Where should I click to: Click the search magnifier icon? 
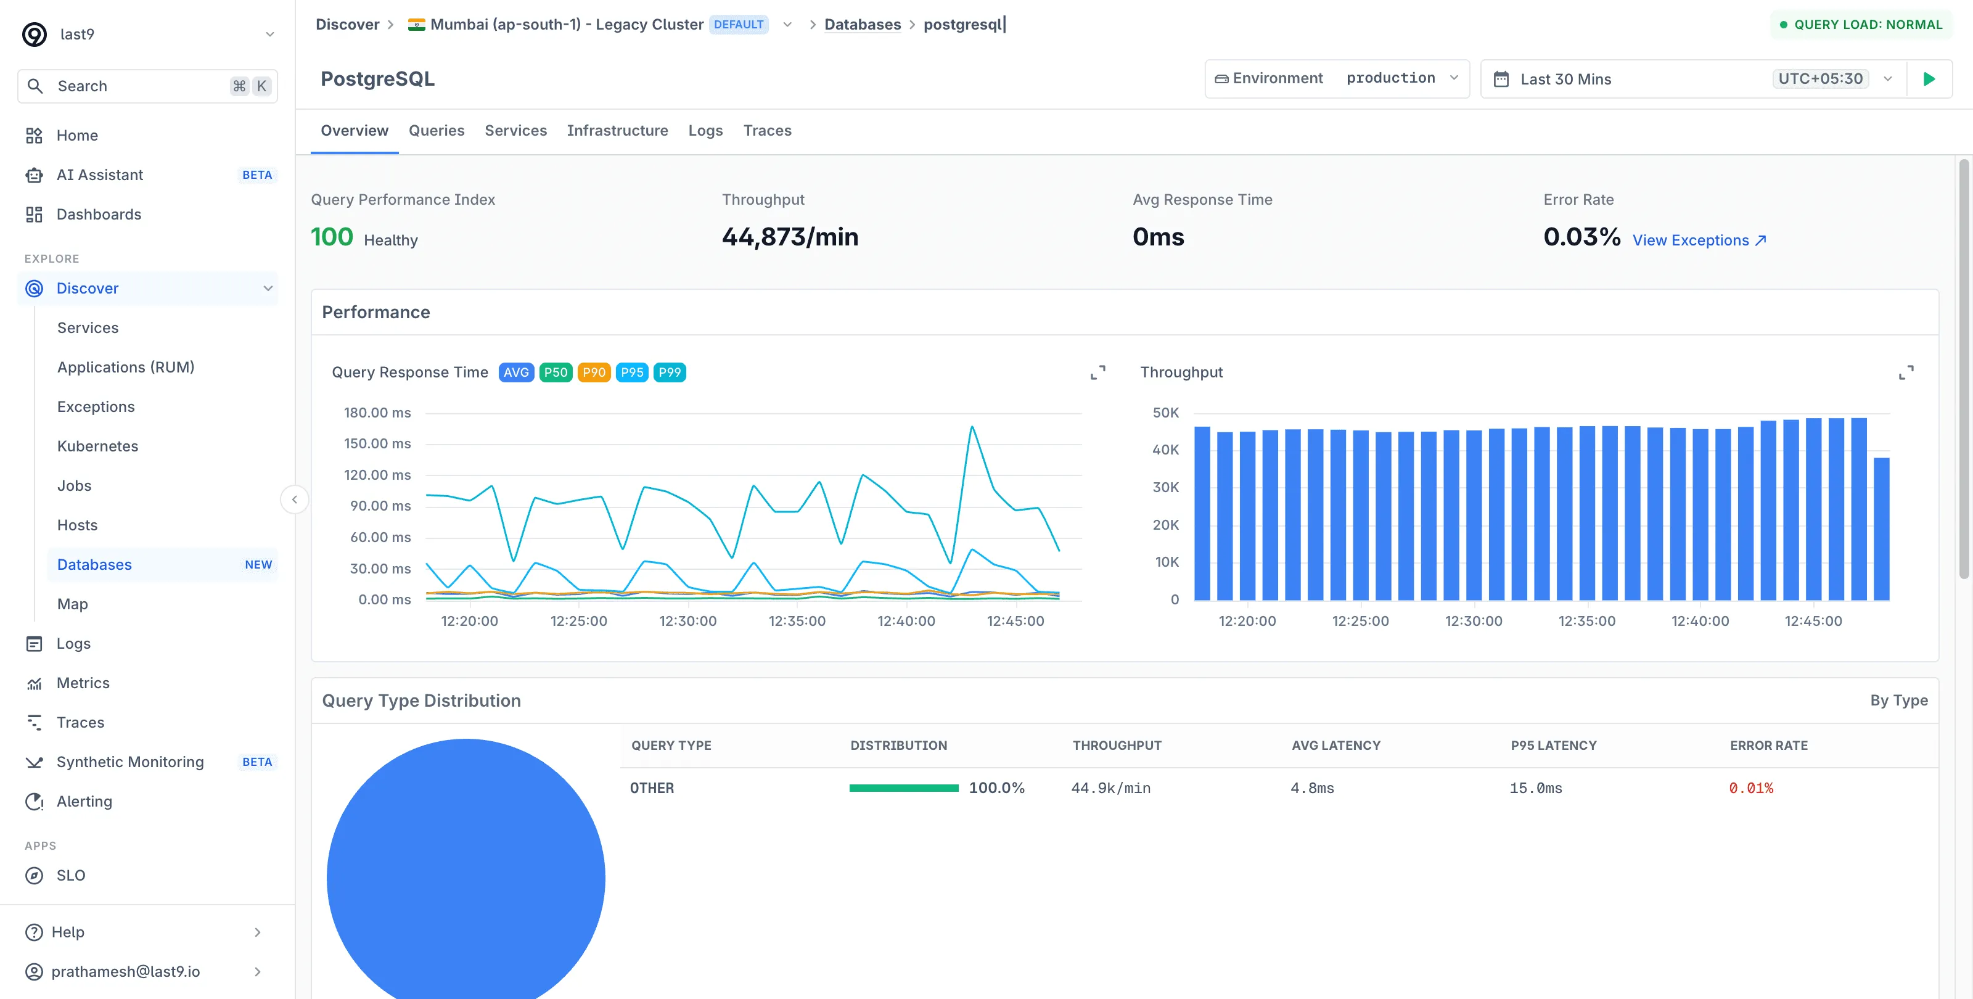(x=35, y=86)
